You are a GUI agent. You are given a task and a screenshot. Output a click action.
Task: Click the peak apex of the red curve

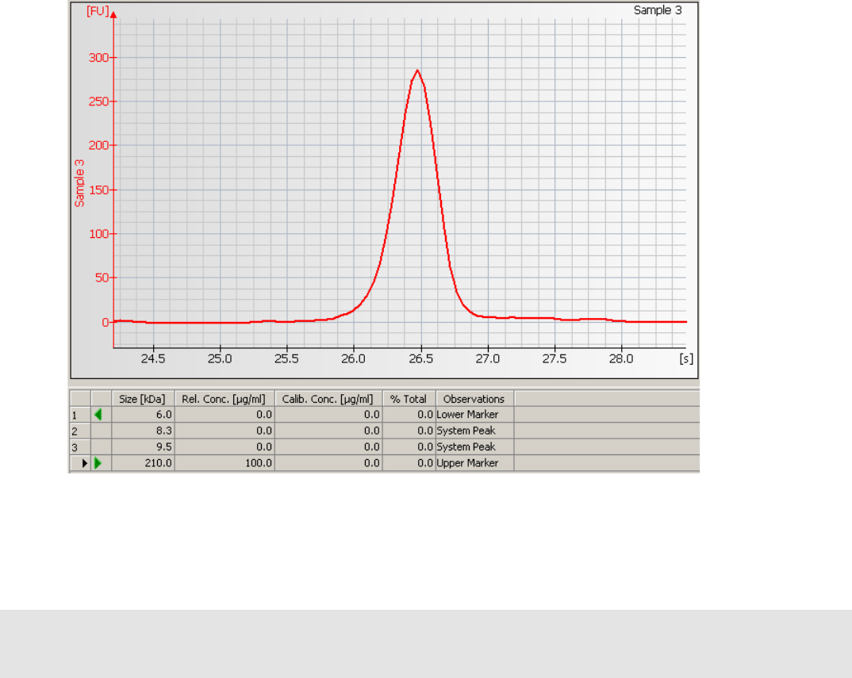coord(417,71)
